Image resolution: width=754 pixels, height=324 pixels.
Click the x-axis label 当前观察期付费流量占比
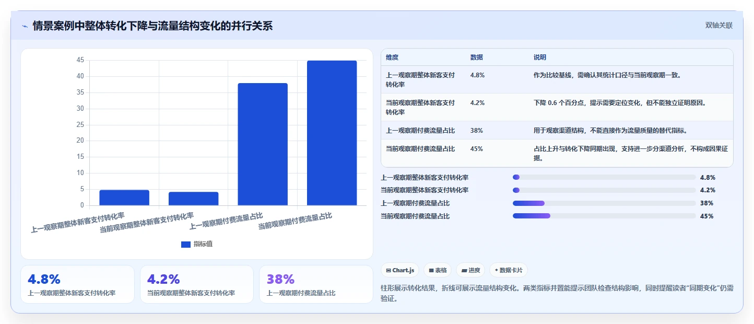[295, 222]
